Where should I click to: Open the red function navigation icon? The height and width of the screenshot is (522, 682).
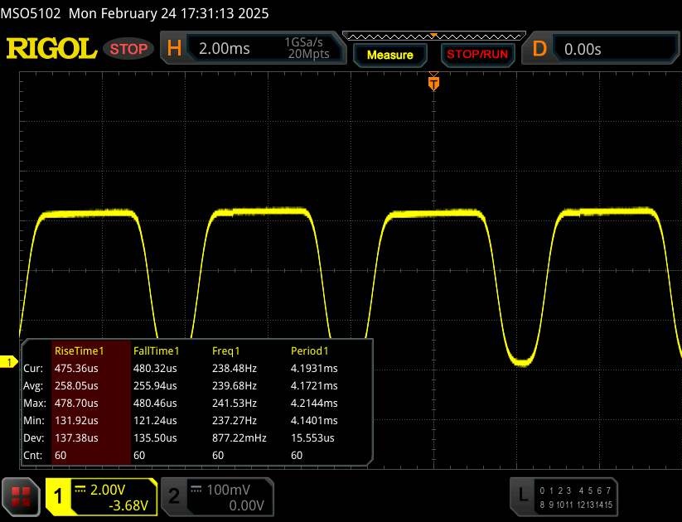coord(21,497)
